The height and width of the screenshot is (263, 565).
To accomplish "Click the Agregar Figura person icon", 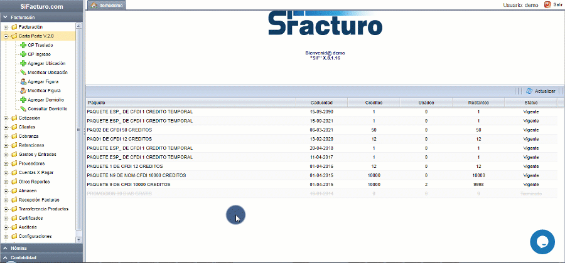I will click(23, 81).
